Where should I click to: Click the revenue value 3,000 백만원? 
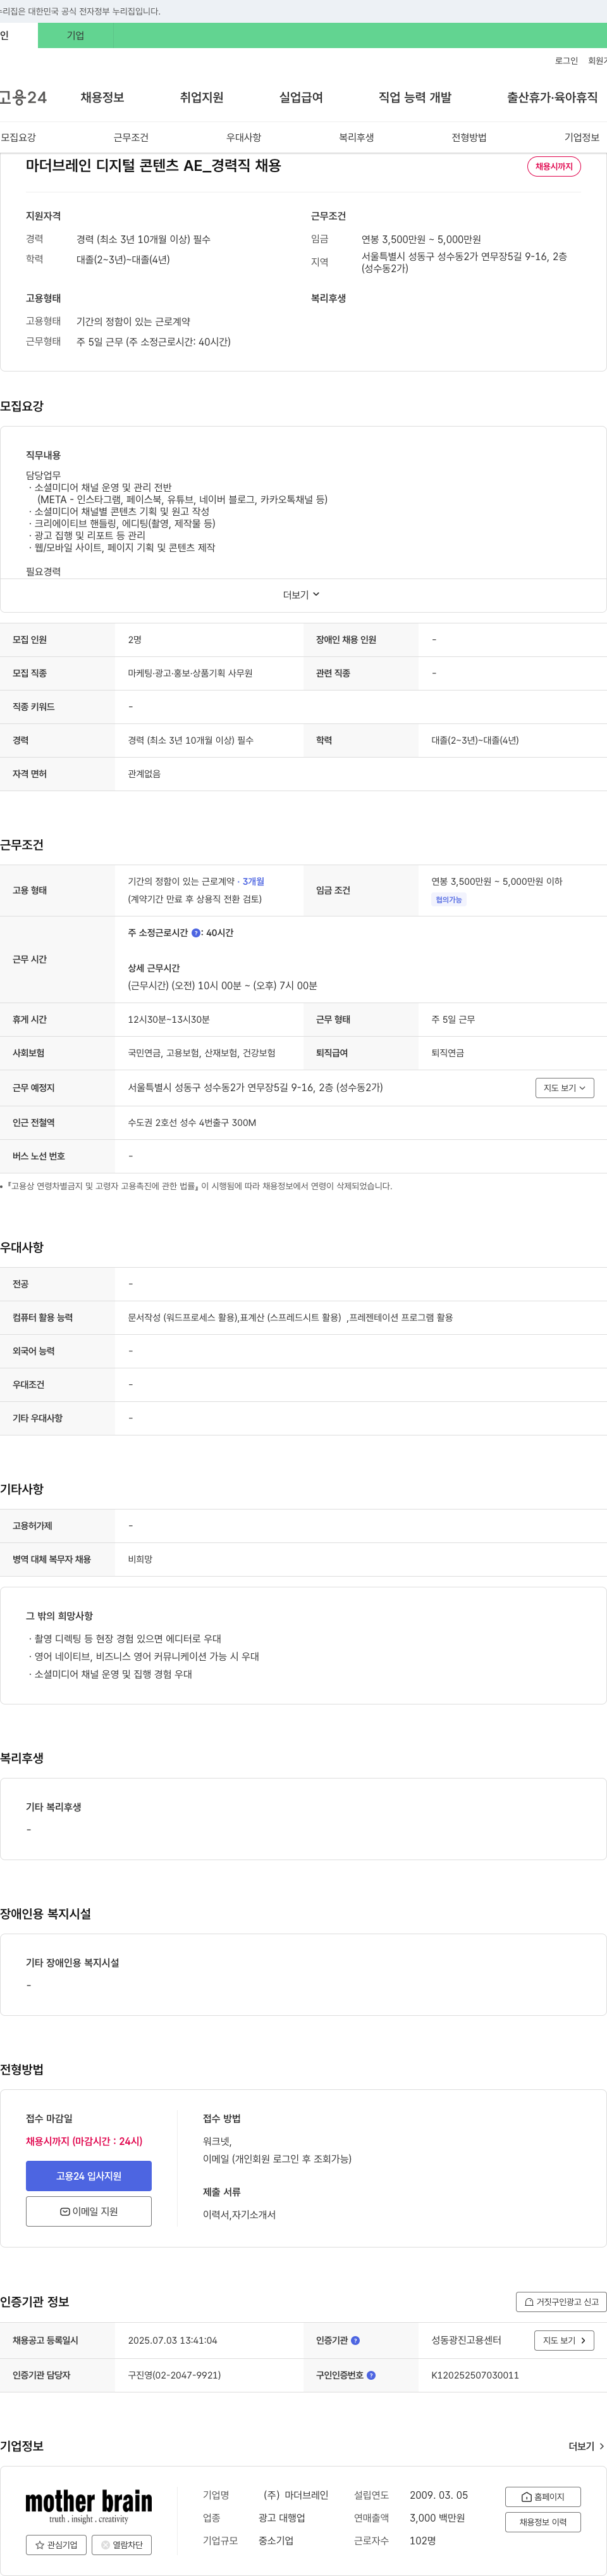pyautogui.click(x=438, y=2518)
